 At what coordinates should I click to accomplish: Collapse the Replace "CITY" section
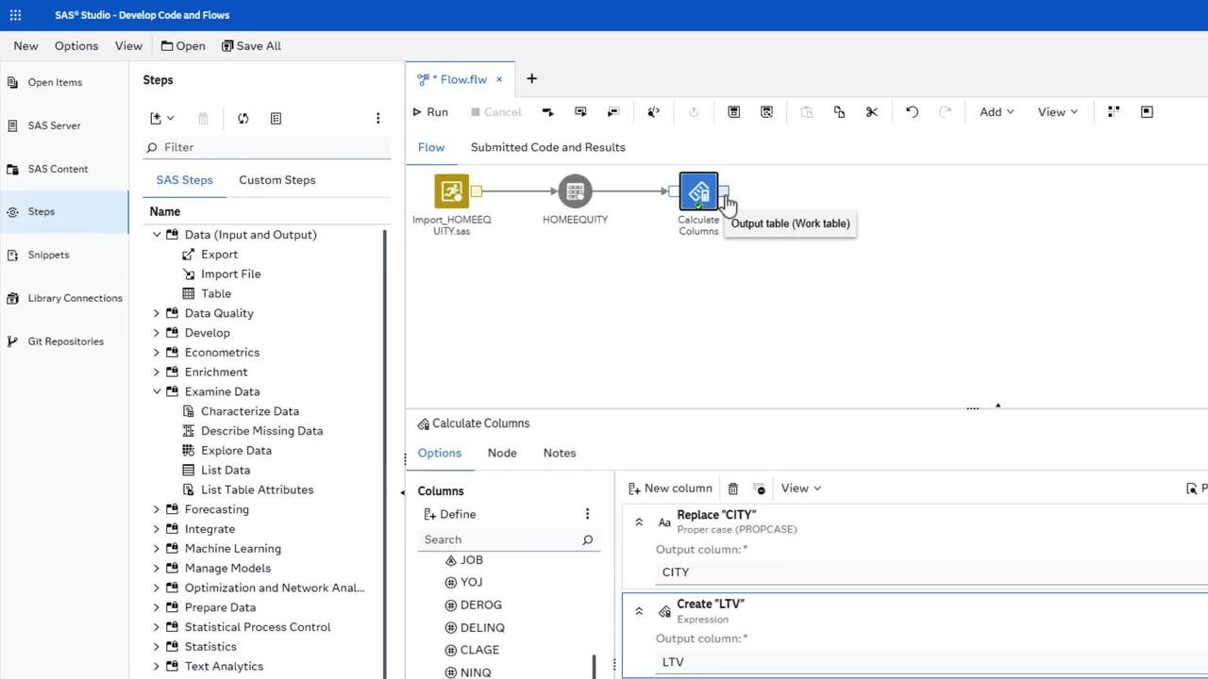tap(639, 522)
